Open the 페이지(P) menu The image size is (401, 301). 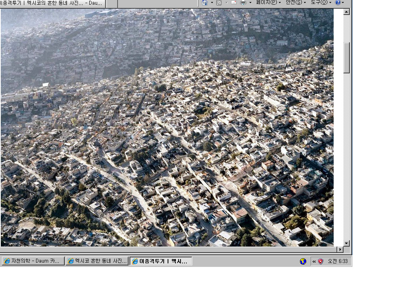268,3
